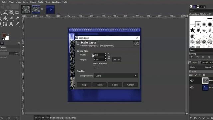This screenshot has height=120, width=213.
Task: Click the Cancel button in Scale Layer
Action: (x=130, y=85)
